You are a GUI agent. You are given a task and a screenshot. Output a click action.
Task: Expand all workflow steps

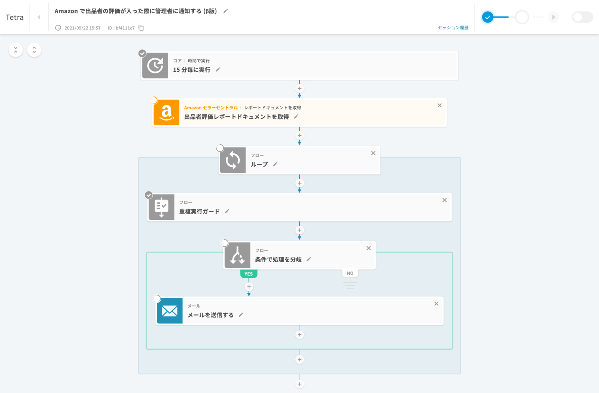[x=34, y=50]
